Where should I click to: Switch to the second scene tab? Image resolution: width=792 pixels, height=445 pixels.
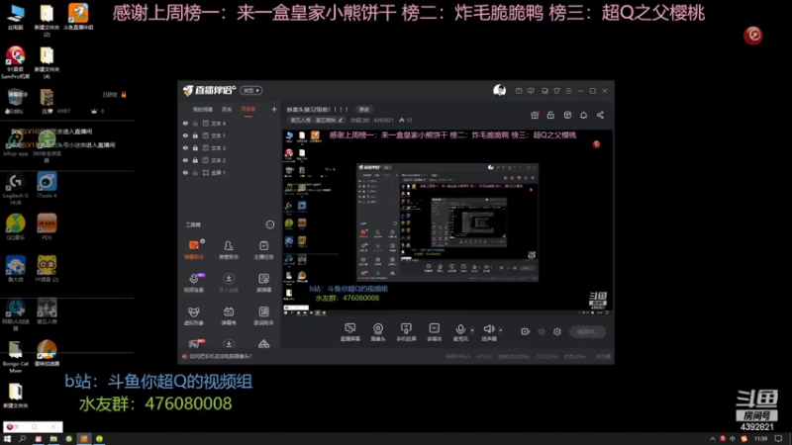click(x=227, y=110)
